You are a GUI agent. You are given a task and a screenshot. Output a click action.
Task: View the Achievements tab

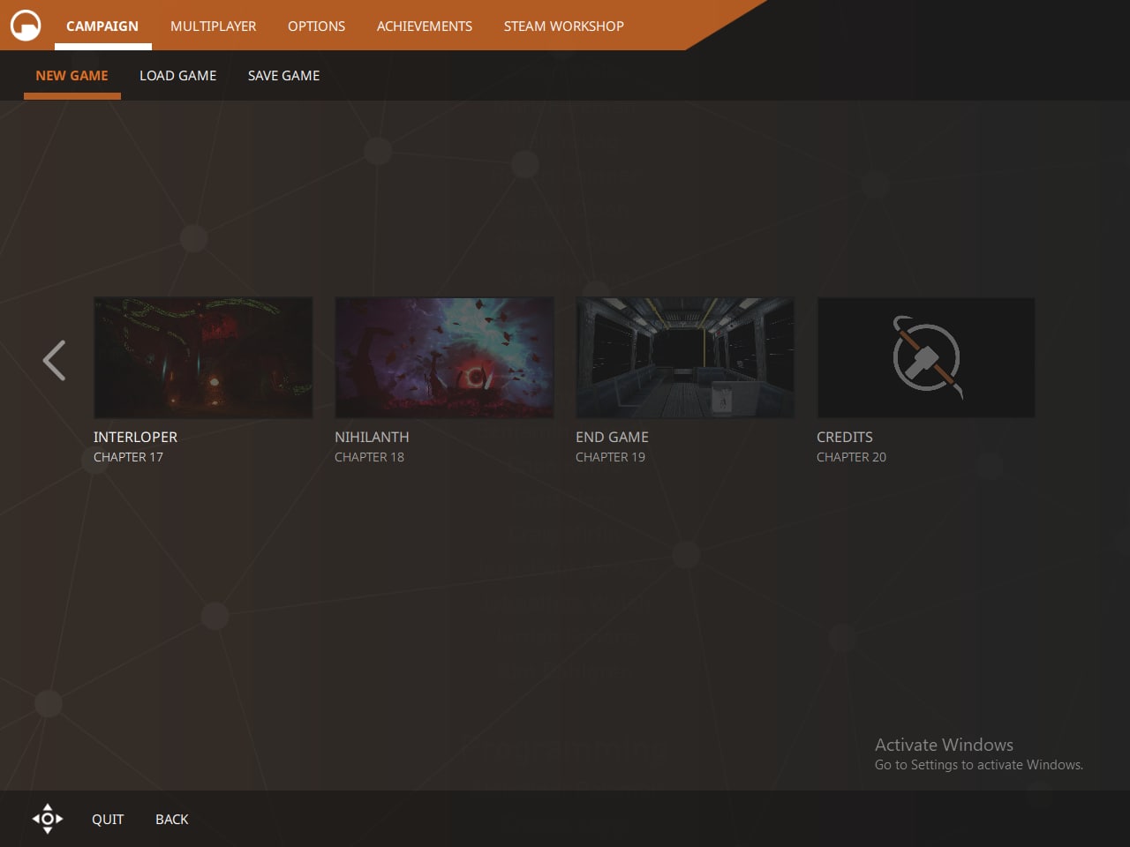coord(425,26)
